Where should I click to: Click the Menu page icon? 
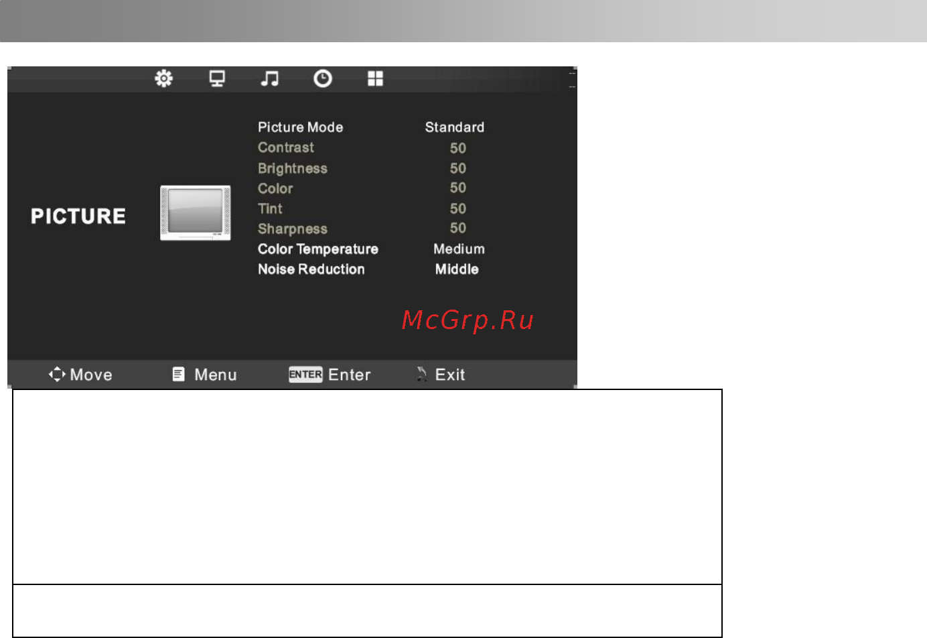(x=178, y=374)
